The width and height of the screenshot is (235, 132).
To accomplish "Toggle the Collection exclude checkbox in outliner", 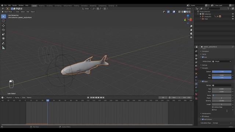I will [200, 14].
